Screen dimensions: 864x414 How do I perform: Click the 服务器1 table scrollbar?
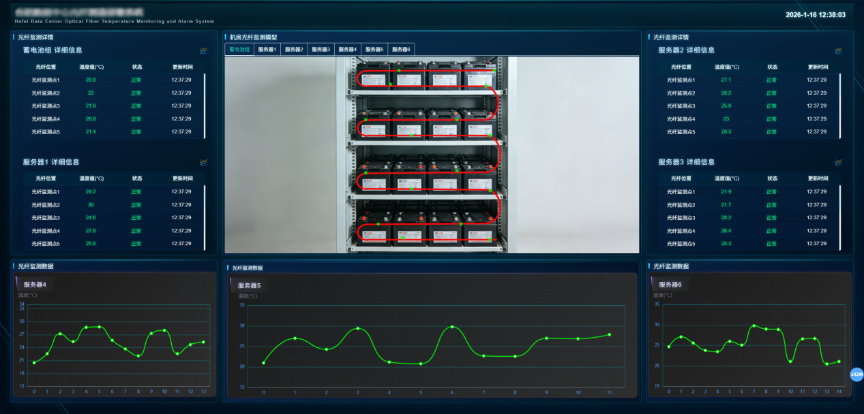pos(205,217)
